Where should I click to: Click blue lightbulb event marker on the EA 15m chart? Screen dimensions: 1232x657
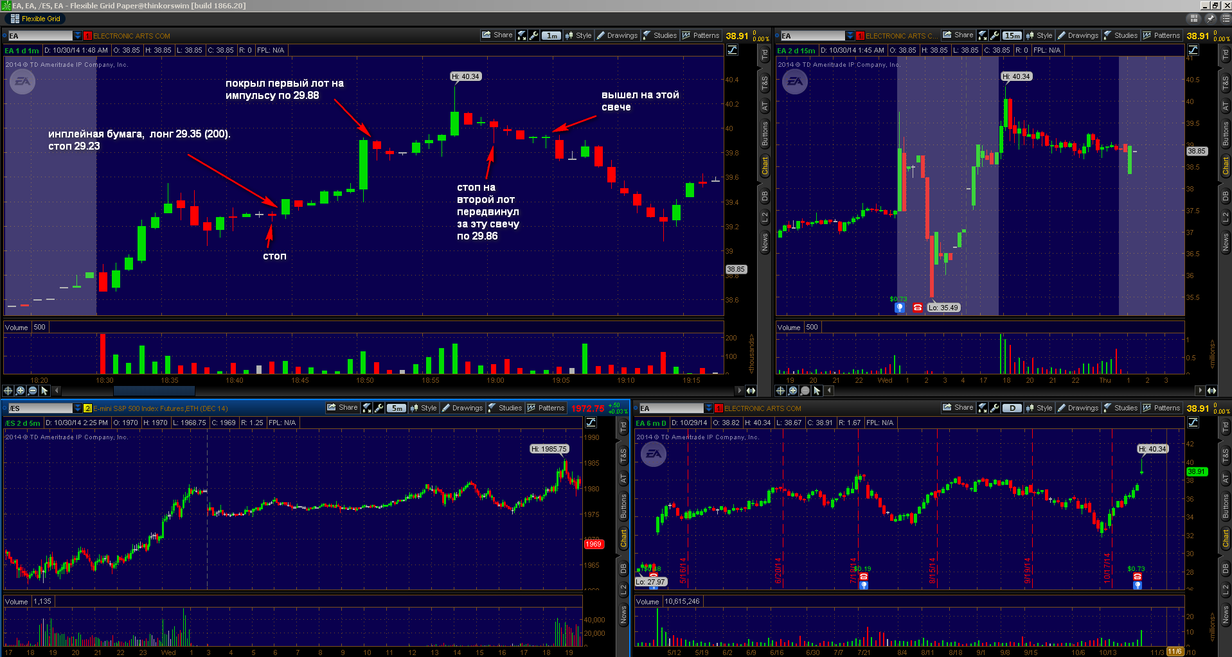pyautogui.click(x=900, y=308)
